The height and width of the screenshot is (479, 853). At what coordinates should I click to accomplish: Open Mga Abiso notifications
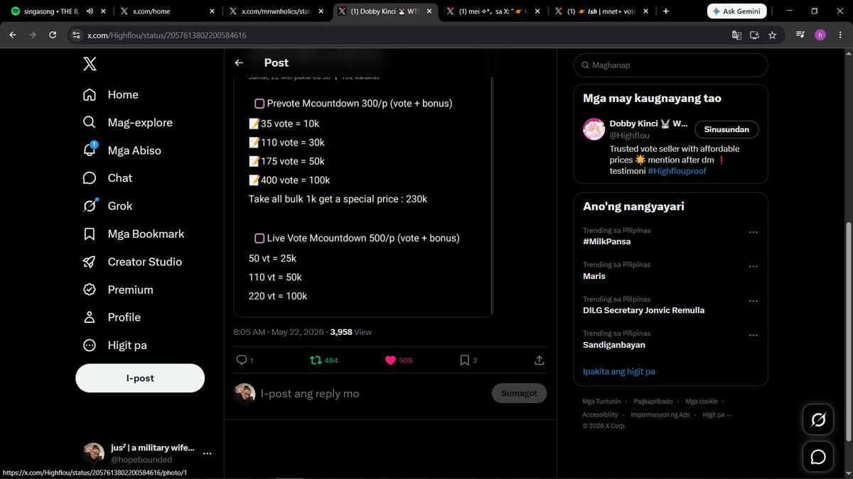pyautogui.click(x=122, y=150)
